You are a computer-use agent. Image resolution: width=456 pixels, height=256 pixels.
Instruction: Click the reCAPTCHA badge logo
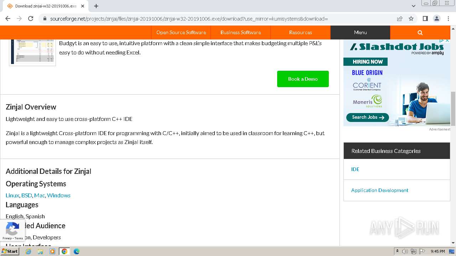12,229
